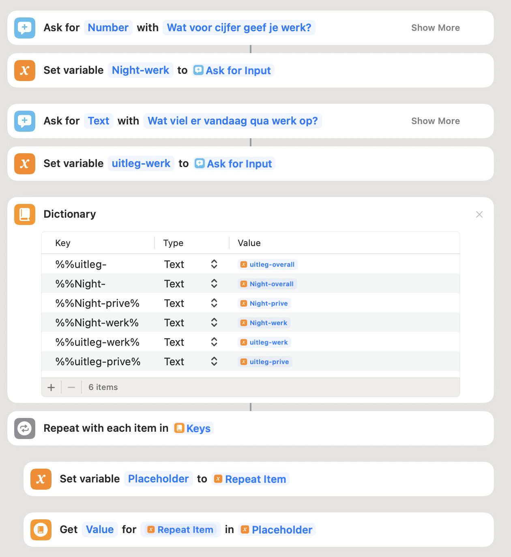Click the Dictionary action book icon
This screenshot has height=557, width=511.
click(25, 214)
